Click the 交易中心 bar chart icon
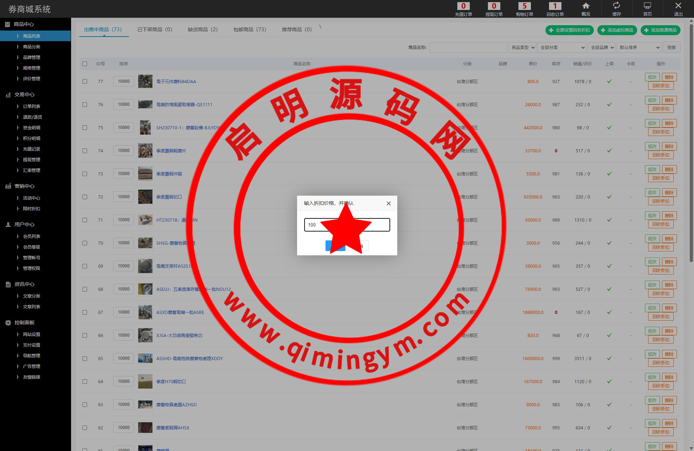 coord(8,94)
